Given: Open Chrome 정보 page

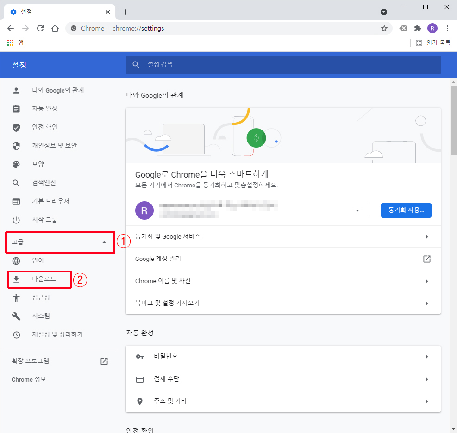Looking at the screenshot, I should [x=29, y=379].
